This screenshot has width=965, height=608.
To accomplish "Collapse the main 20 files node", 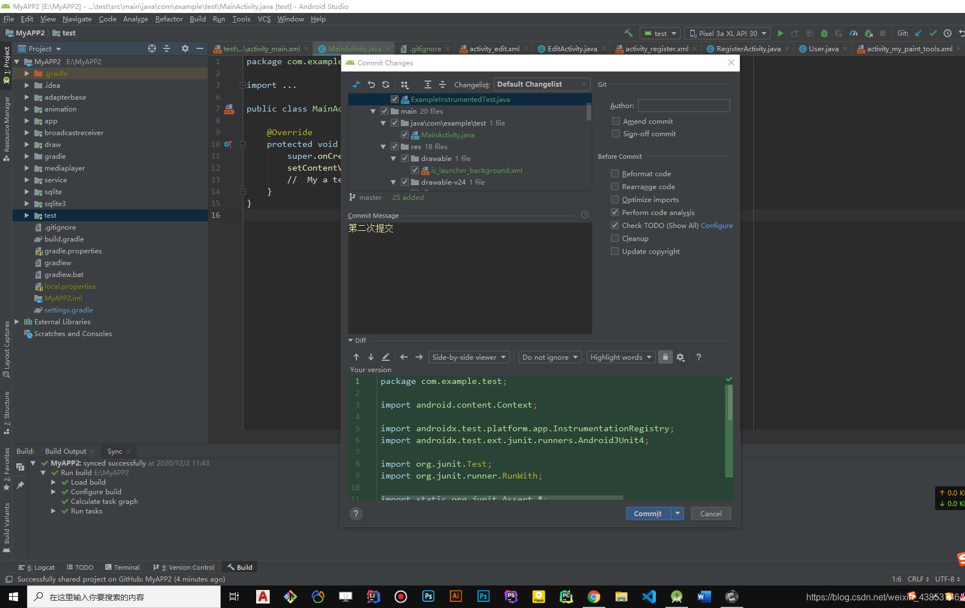I will tap(373, 111).
